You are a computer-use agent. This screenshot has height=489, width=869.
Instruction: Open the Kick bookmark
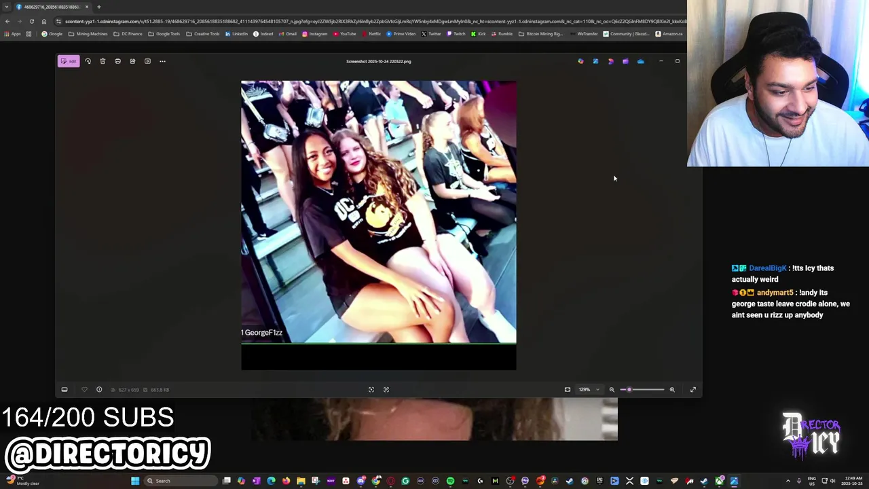tap(479, 34)
